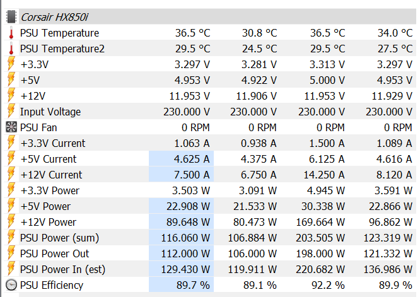The image size is (420, 297).
Task: Click the fan icon beside PSU Fan
Action: (x=11, y=127)
